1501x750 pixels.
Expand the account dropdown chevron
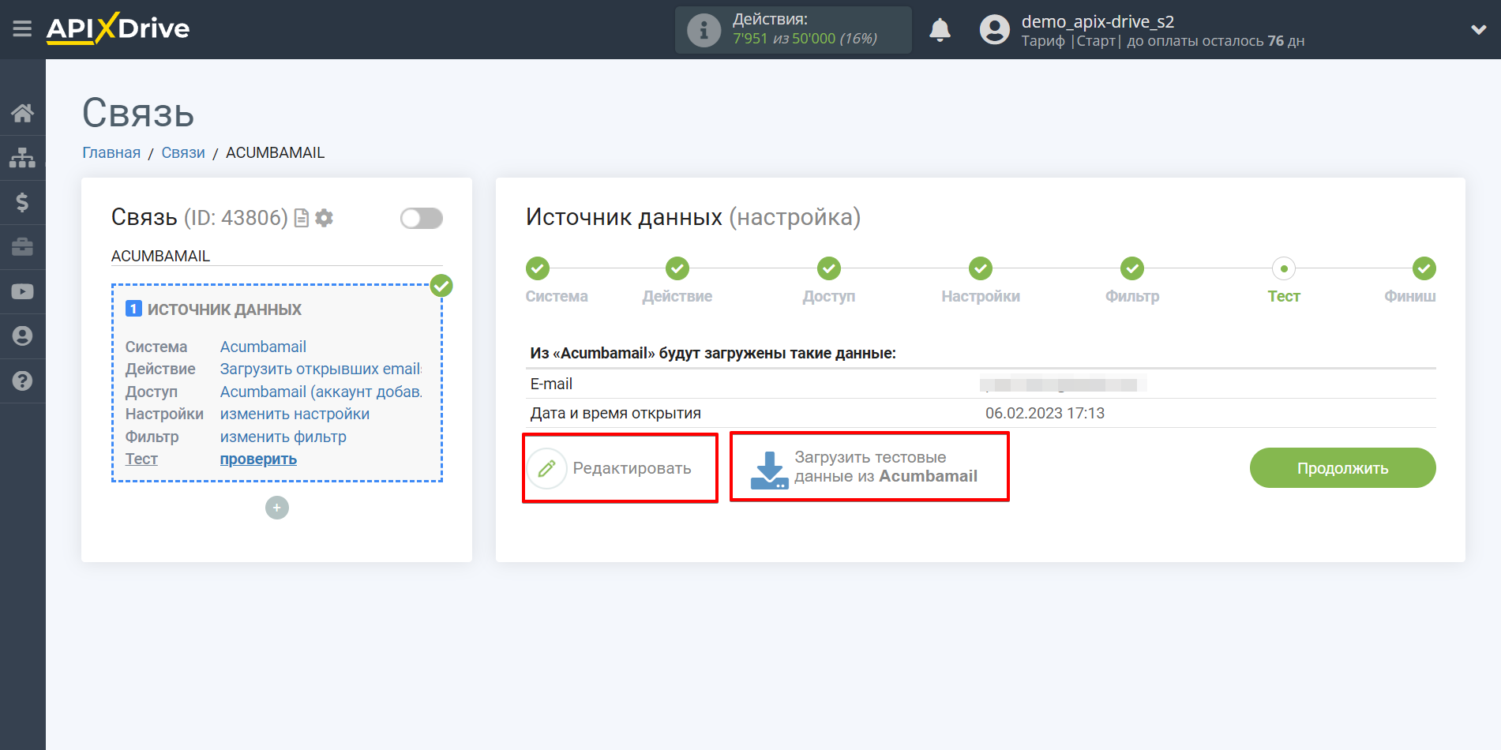click(x=1478, y=30)
